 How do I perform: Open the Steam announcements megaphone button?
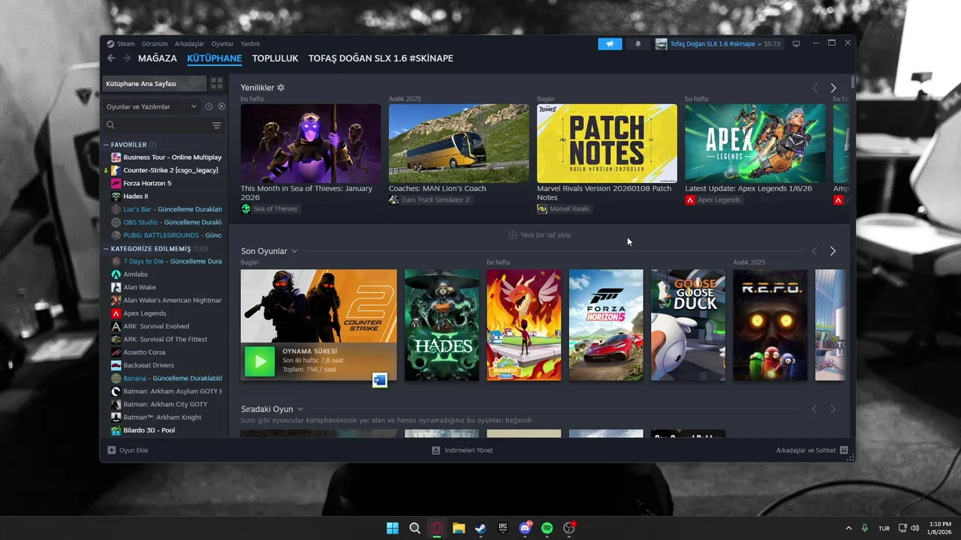click(x=610, y=43)
